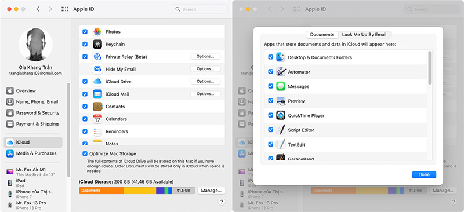The image size is (464, 212).
Task: Select iCloud in the sidebar
Action: tap(33, 142)
